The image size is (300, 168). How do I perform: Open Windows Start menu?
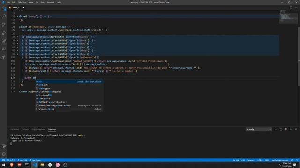4,165
